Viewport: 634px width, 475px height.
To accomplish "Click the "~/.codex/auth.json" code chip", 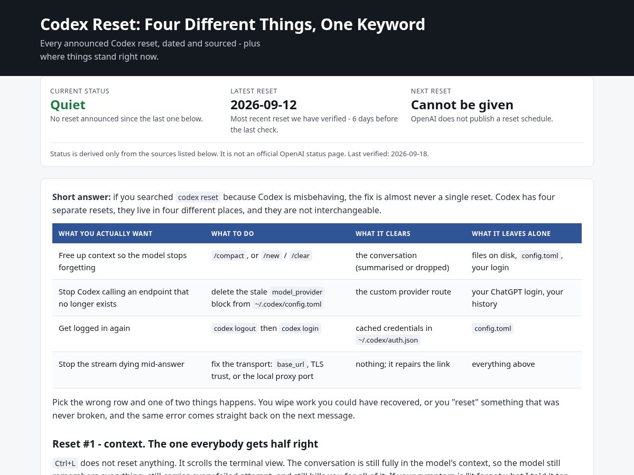I will tap(388, 340).
